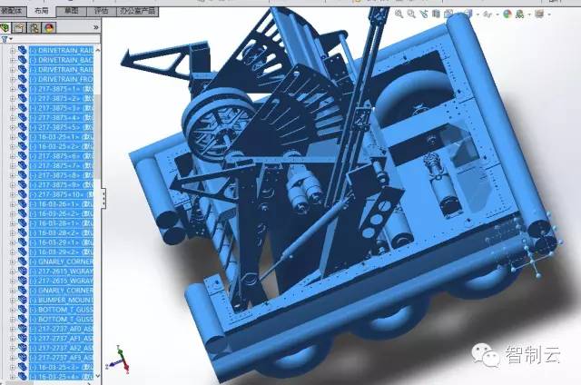Screen dimensions: 581x385
Task: Select the DRIVETRAIN_FRO tree item
Action: [x=62, y=79]
